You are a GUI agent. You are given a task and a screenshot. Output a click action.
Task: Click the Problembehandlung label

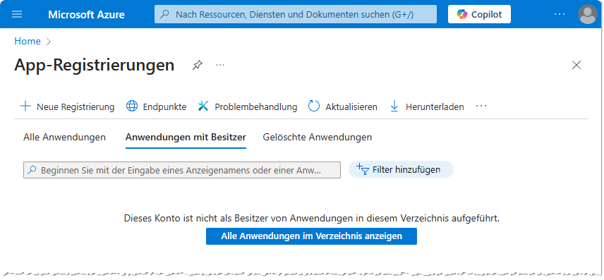pyautogui.click(x=255, y=106)
